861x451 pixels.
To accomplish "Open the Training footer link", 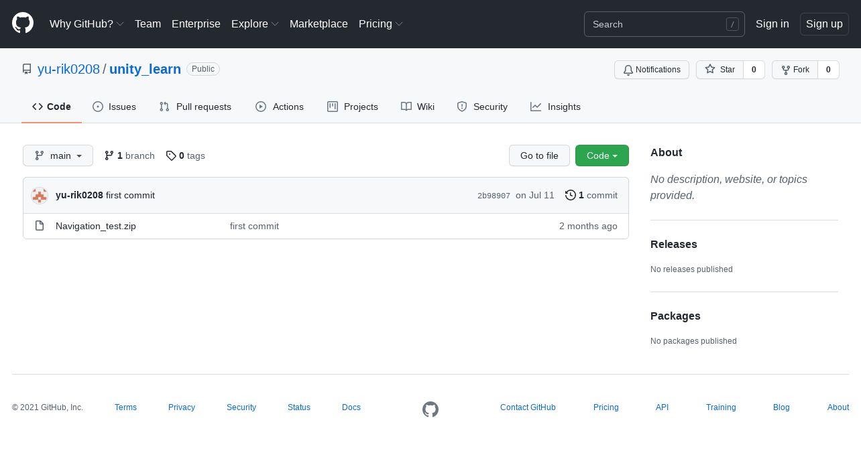I will [x=721, y=407].
